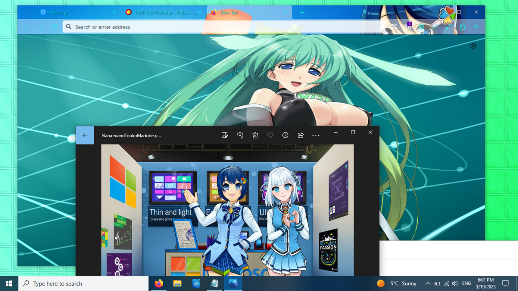
Task: Show file info for the photo
Action: coord(285,135)
